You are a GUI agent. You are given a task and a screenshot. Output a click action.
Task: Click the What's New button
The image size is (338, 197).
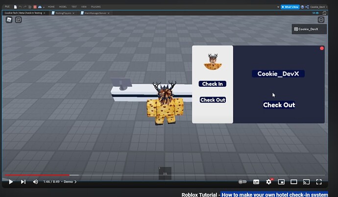tap(290, 7)
